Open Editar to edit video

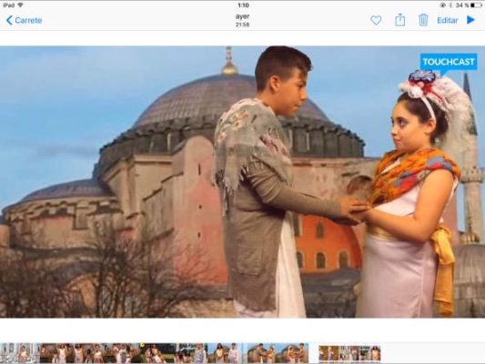point(448,20)
